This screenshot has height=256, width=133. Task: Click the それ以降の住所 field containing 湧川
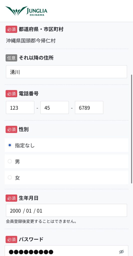(66, 72)
